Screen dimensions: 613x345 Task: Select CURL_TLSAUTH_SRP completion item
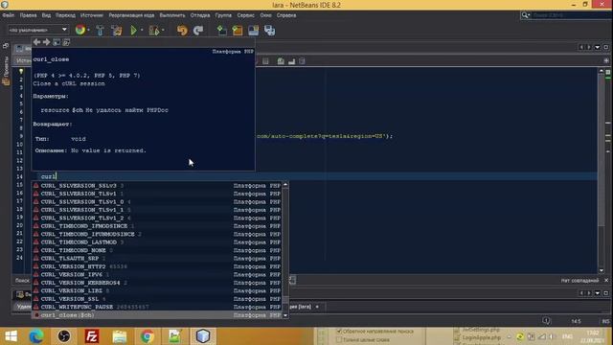click(157, 258)
